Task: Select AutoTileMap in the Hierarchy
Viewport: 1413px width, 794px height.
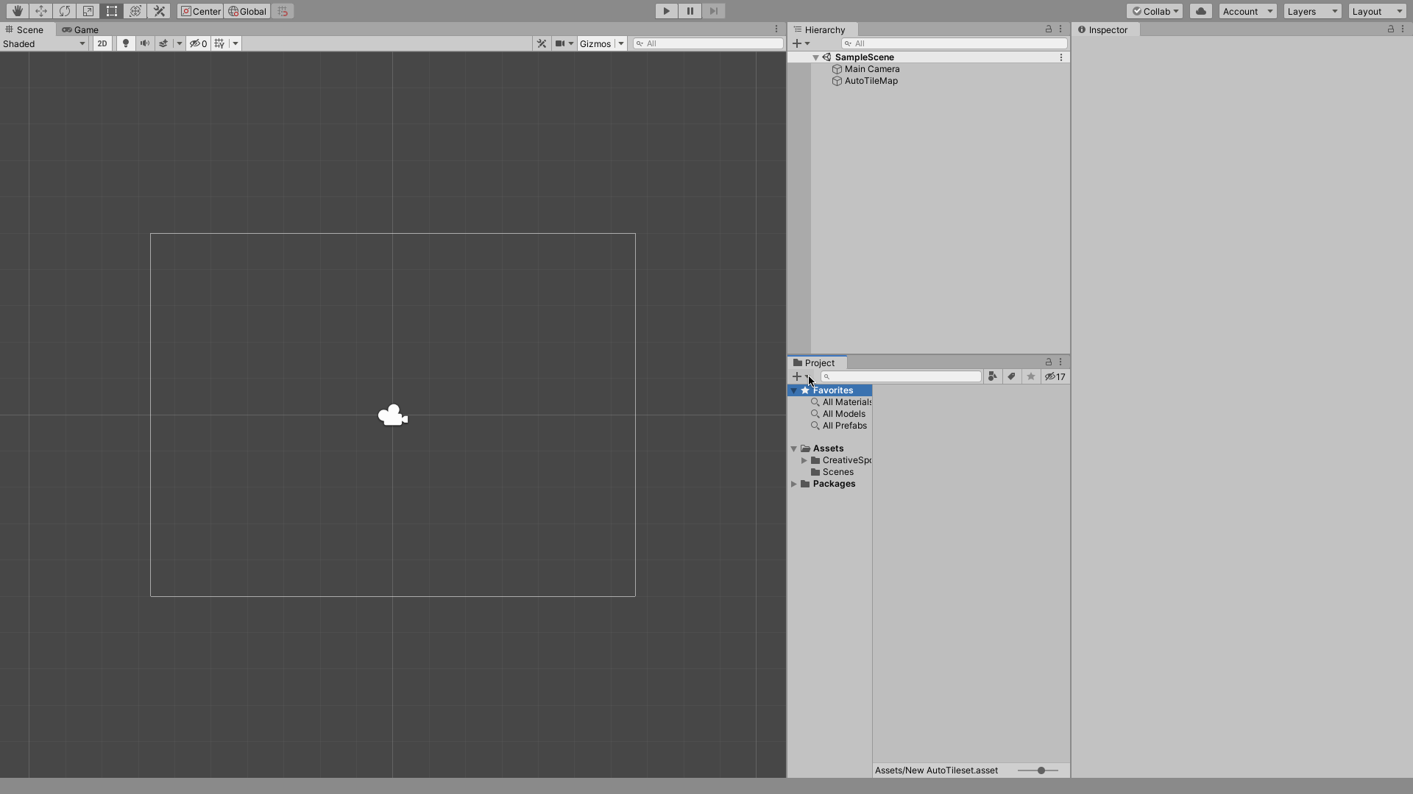Action: 871,80
